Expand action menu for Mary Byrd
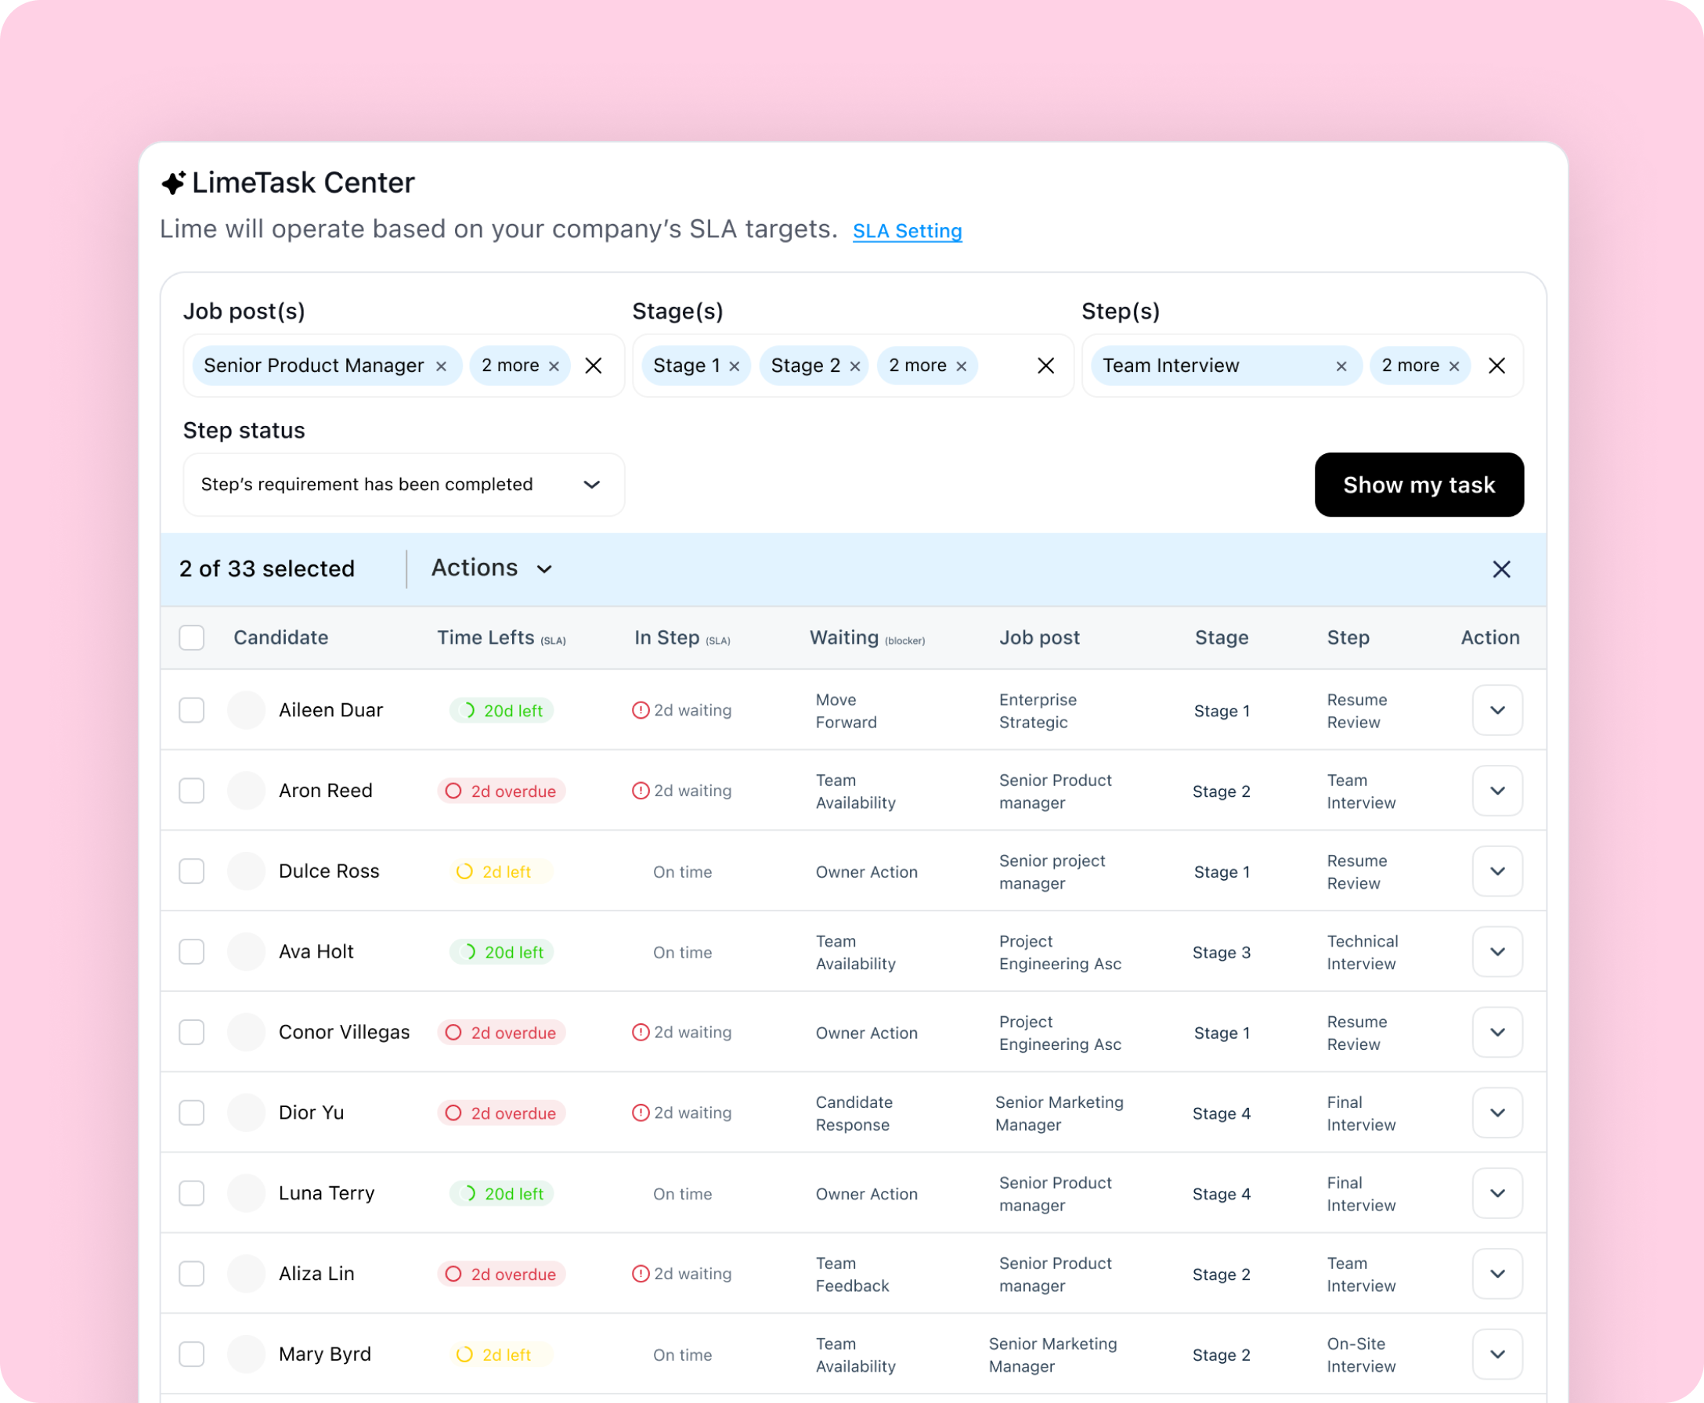Viewport: 1704px width, 1403px height. tap(1498, 1354)
